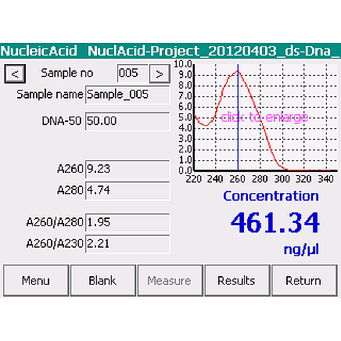Select the A260/A280 ratio field

(x=127, y=223)
